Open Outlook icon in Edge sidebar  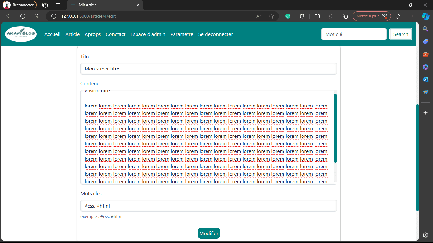pyautogui.click(x=426, y=80)
